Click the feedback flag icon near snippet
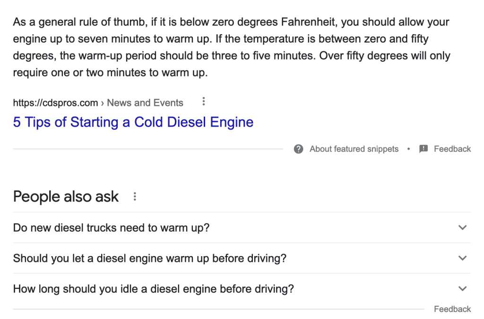The image size is (484, 319). tap(423, 149)
